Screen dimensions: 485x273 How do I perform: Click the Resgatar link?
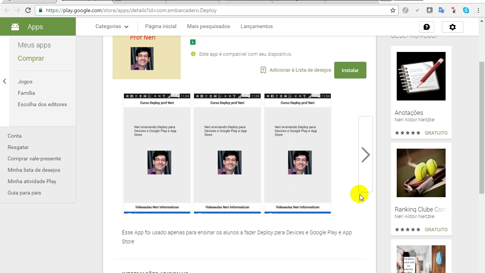[18, 147]
